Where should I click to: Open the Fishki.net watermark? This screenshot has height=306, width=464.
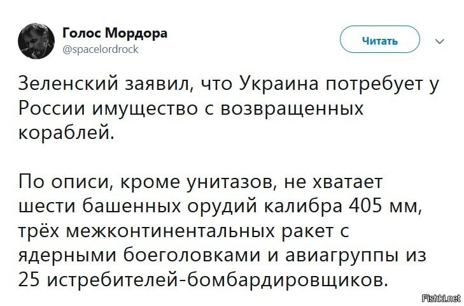click(441, 298)
